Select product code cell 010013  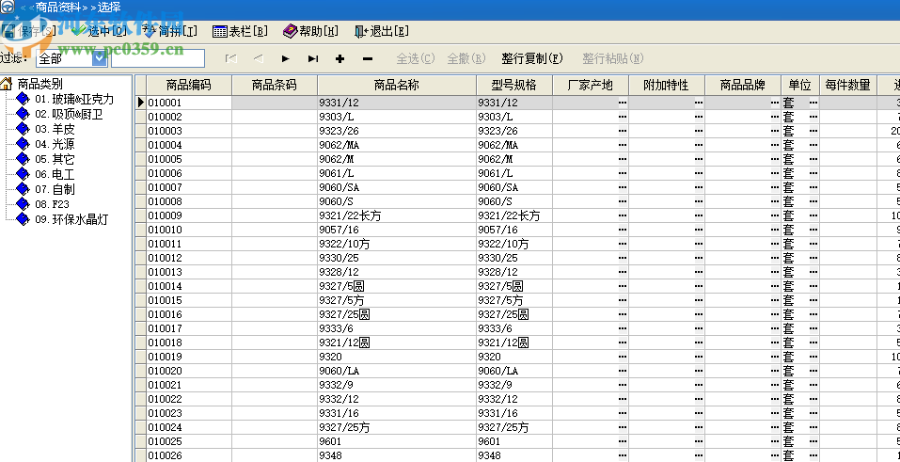click(189, 272)
